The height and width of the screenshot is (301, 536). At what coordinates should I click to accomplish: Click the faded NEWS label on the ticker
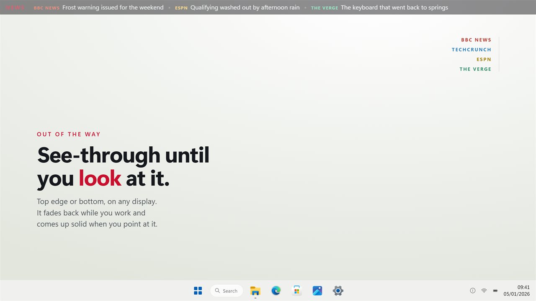[x=15, y=8]
